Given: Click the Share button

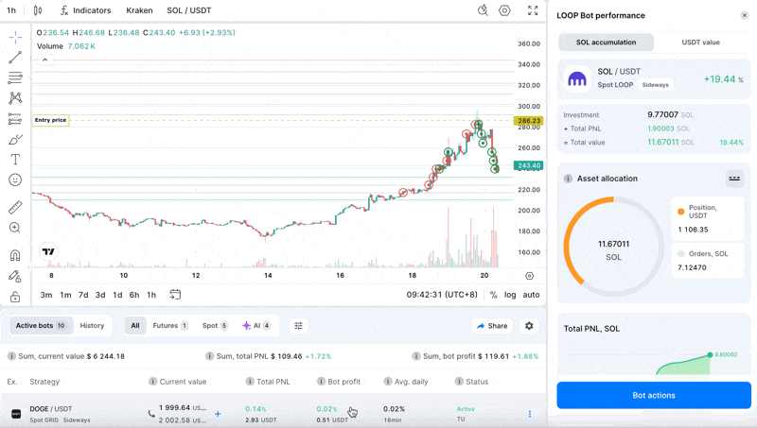Looking at the screenshot, I should 492,326.
